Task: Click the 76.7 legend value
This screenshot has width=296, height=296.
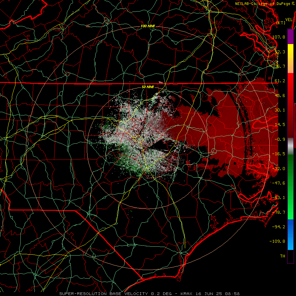Action: [280, 66]
